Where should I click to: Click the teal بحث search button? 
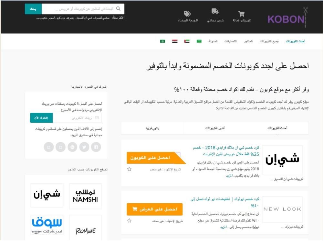33,9
